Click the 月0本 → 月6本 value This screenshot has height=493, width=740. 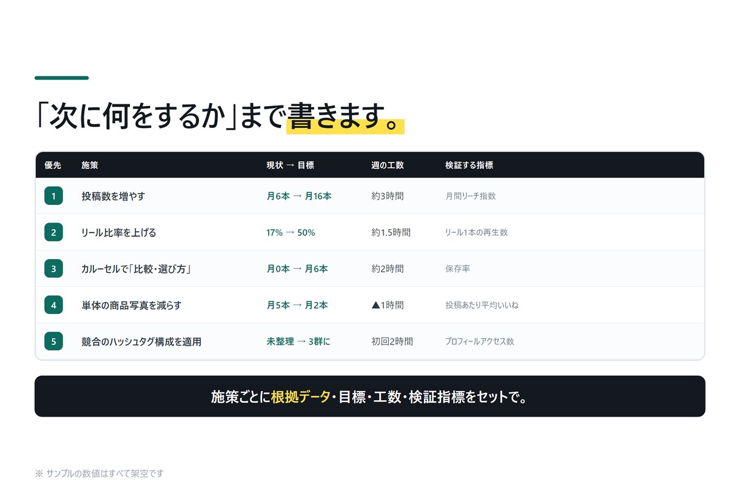(297, 269)
